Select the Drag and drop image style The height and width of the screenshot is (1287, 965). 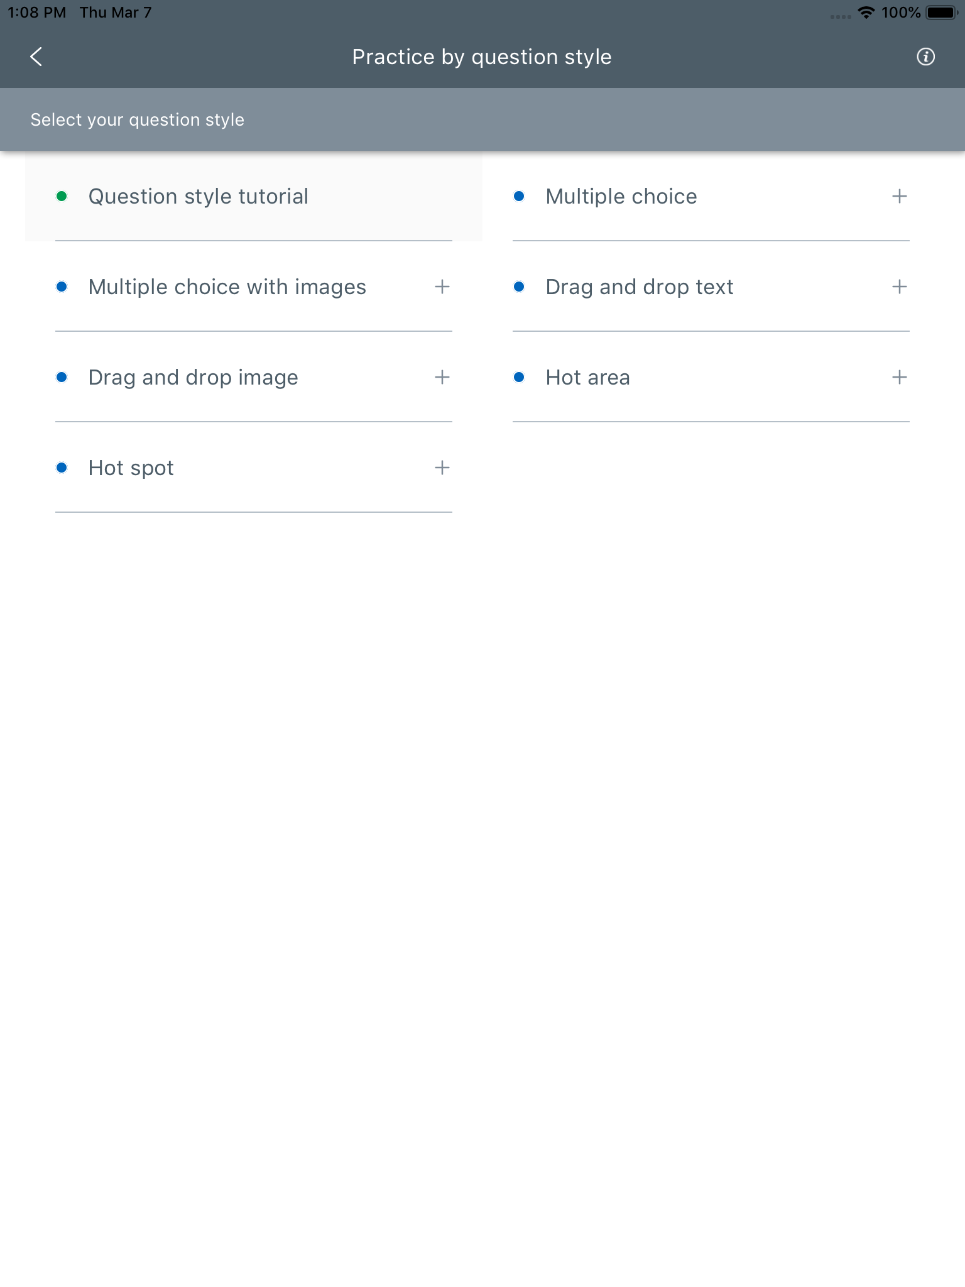click(192, 377)
